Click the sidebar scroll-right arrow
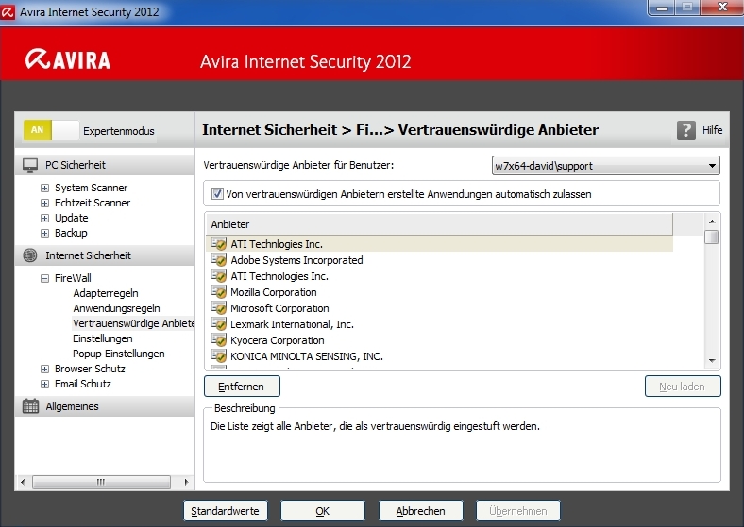The image size is (744, 527). point(187,482)
